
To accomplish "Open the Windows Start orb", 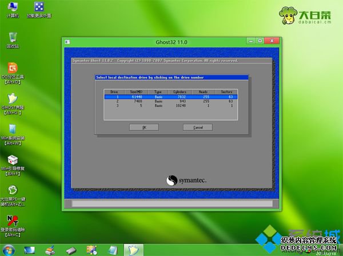I will tap(9, 250).
